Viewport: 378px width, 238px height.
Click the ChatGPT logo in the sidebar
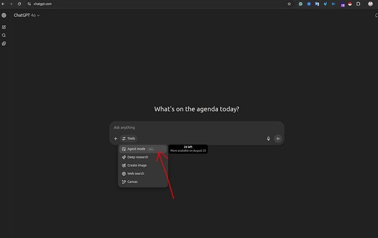(4, 15)
